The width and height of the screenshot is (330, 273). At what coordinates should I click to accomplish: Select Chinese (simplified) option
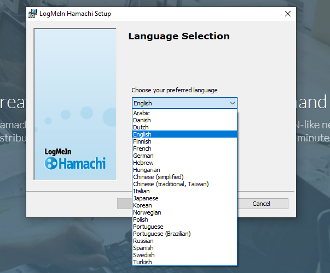[x=184, y=177]
